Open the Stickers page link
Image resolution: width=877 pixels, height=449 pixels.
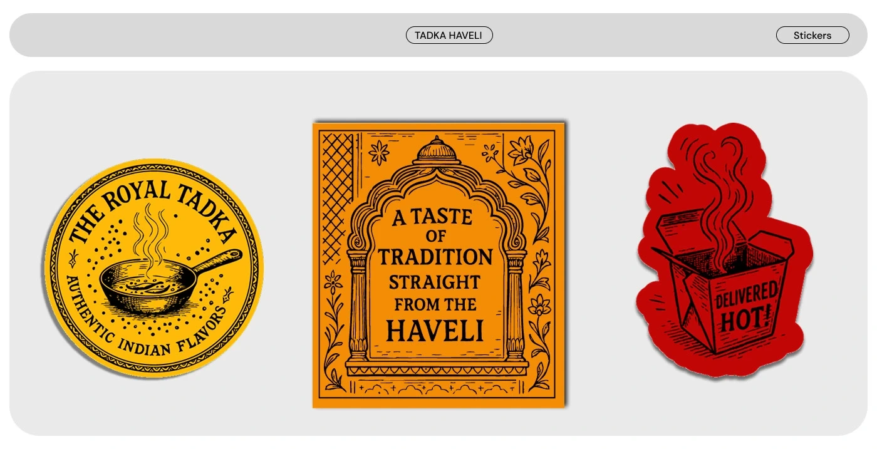coord(812,36)
